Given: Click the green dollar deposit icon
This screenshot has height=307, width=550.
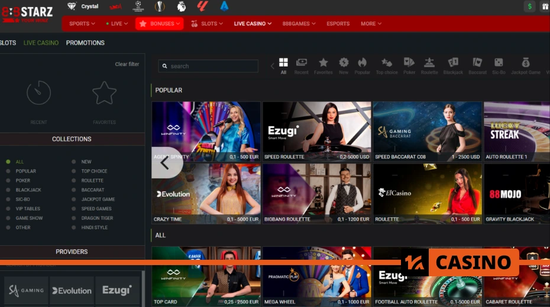Looking at the screenshot, I should pos(530,6).
